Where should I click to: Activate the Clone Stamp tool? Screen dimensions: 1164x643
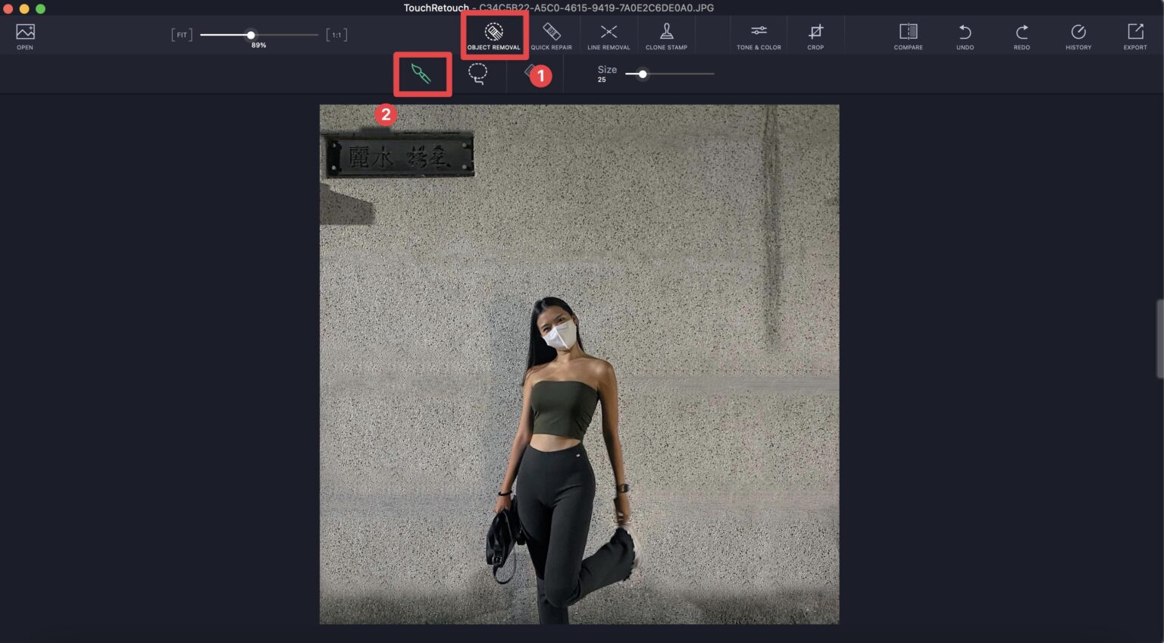click(x=666, y=36)
